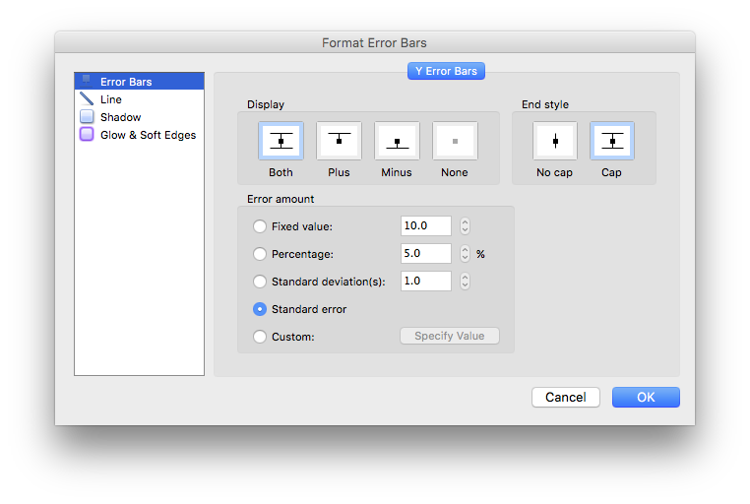Click the Cancel button

coord(566,398)
